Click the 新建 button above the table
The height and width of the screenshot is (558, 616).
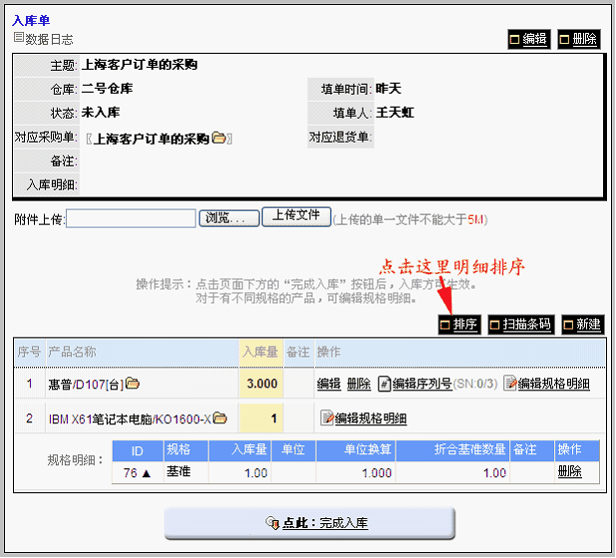click(x=582, y=325)
